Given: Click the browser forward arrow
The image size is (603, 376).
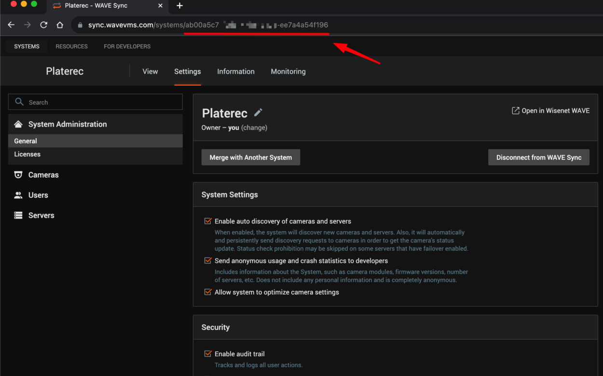Looking at the screenshot, I should pos(27,25).
